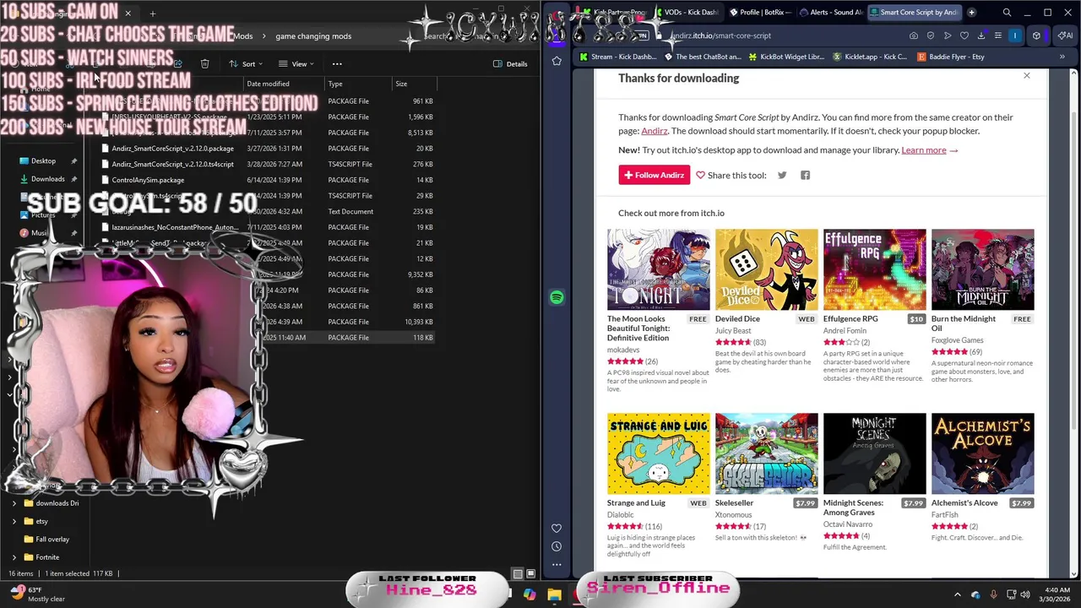Open The Moon Looks Beautiful Tonight thumbnail
The image size is (1081, 608).
[x=659, y=269]
